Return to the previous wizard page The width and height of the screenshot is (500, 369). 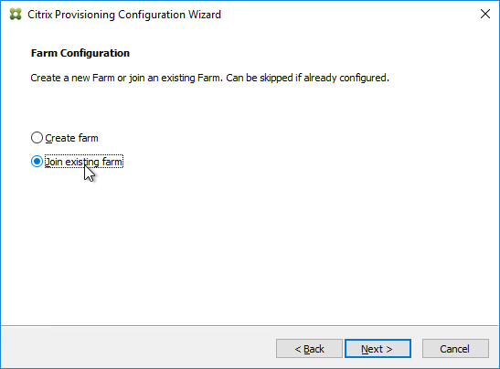pyautogui.click(x=309, y=349)
